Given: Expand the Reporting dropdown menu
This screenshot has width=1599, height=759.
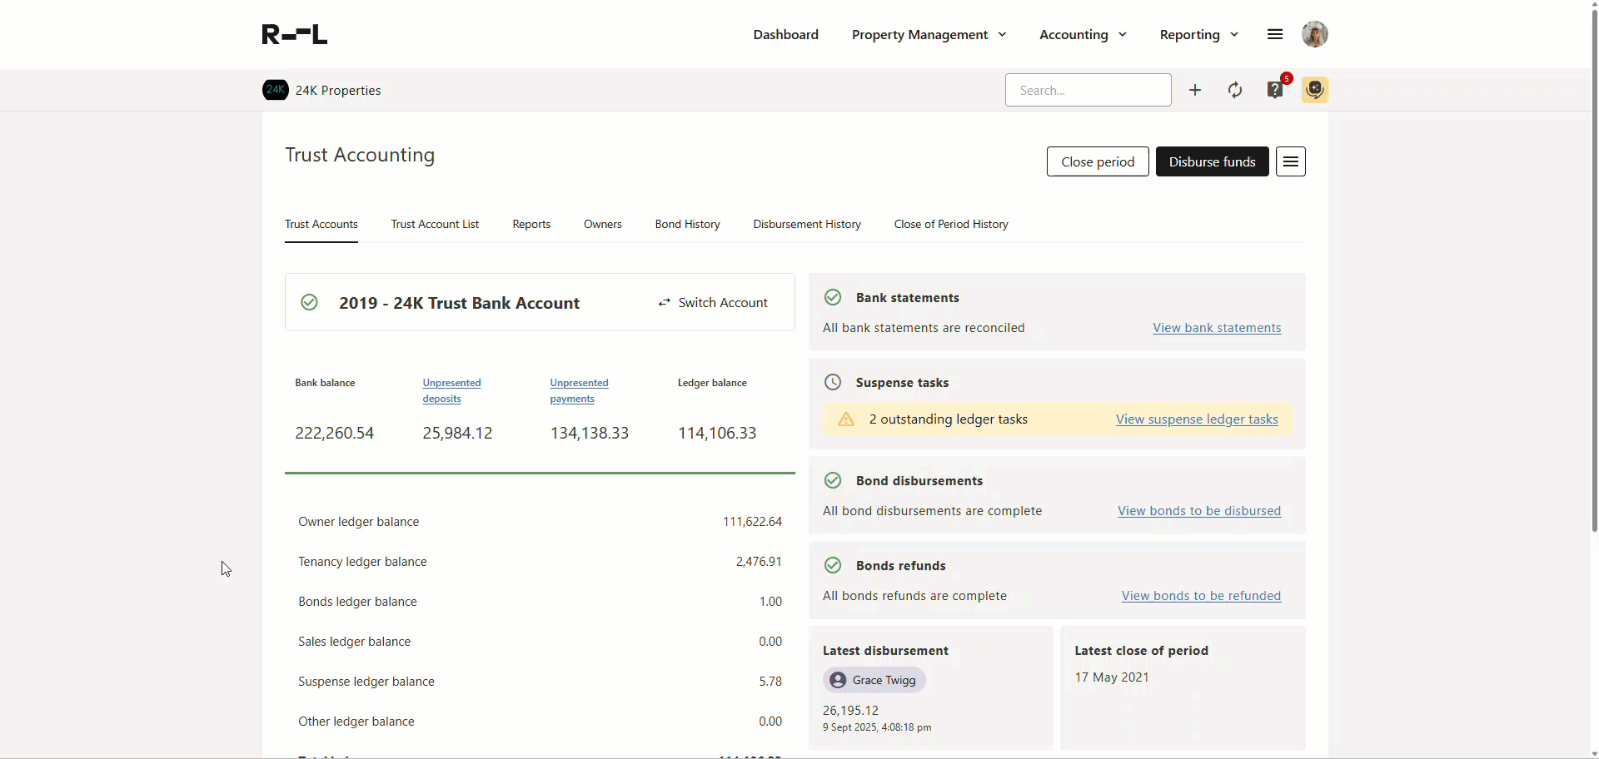Looking at the screenshot, I should [1198, 34].
